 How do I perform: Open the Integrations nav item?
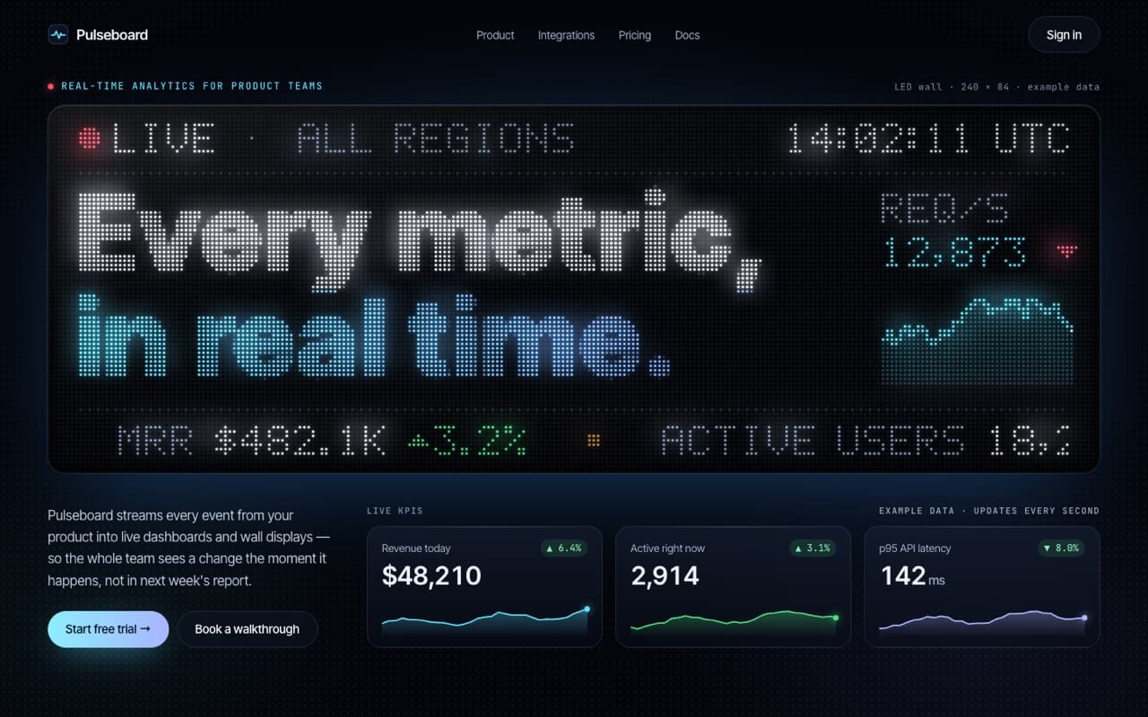pos(566,35)
